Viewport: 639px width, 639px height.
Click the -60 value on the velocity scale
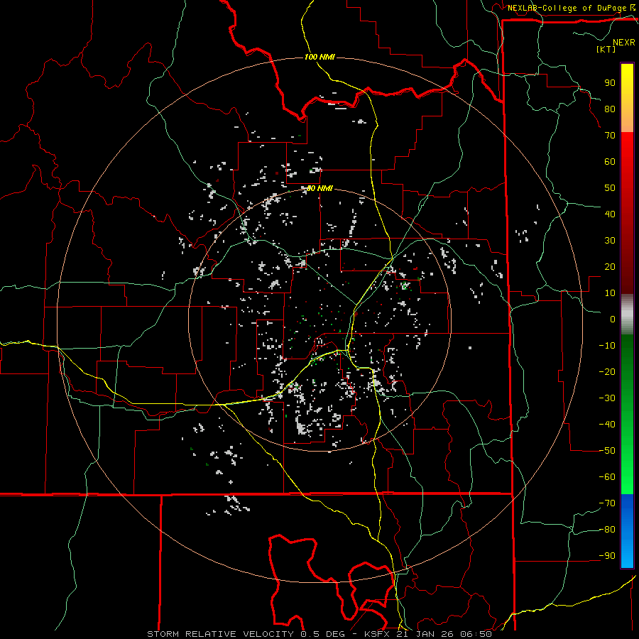click(607, 477)
